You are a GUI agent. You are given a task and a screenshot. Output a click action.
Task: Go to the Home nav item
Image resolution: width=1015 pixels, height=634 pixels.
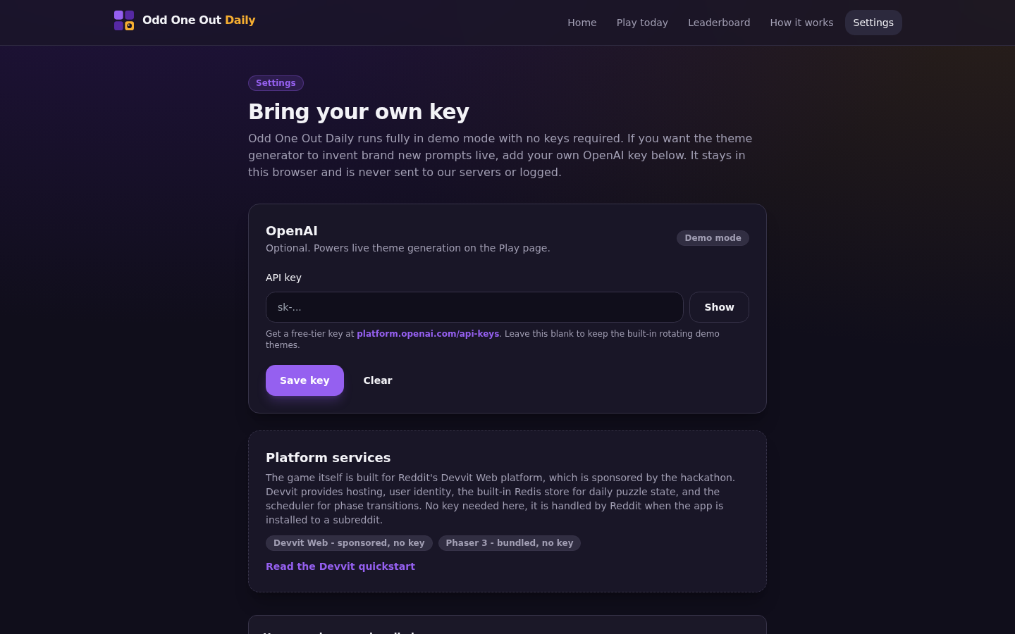pyautogui.click(x=582, y=23)
